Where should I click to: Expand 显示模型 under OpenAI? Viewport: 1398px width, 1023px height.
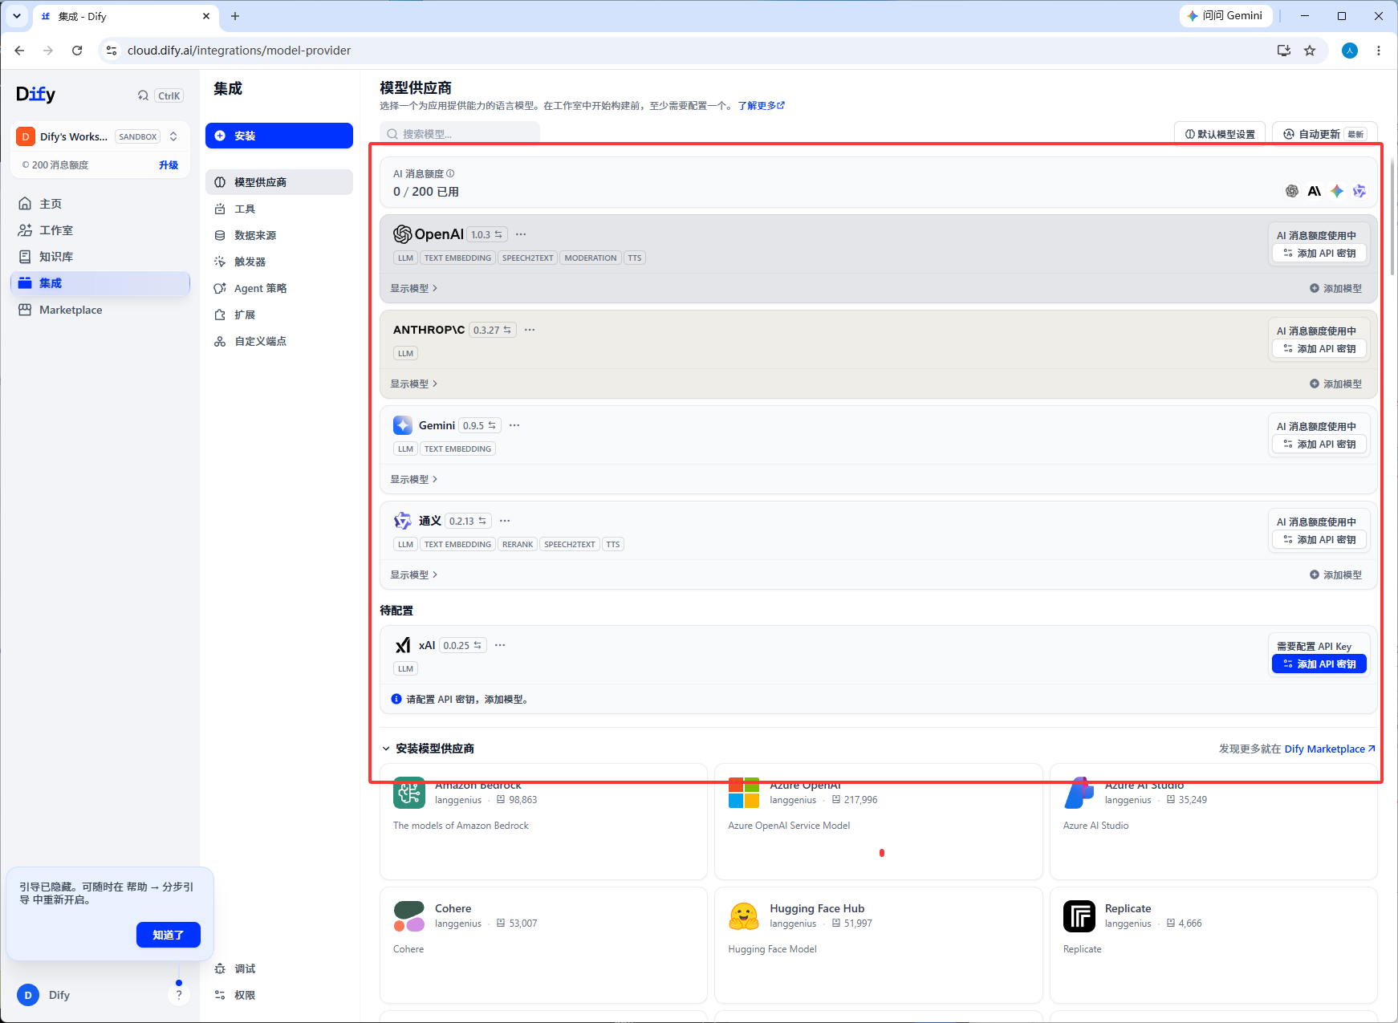(414, 288)
